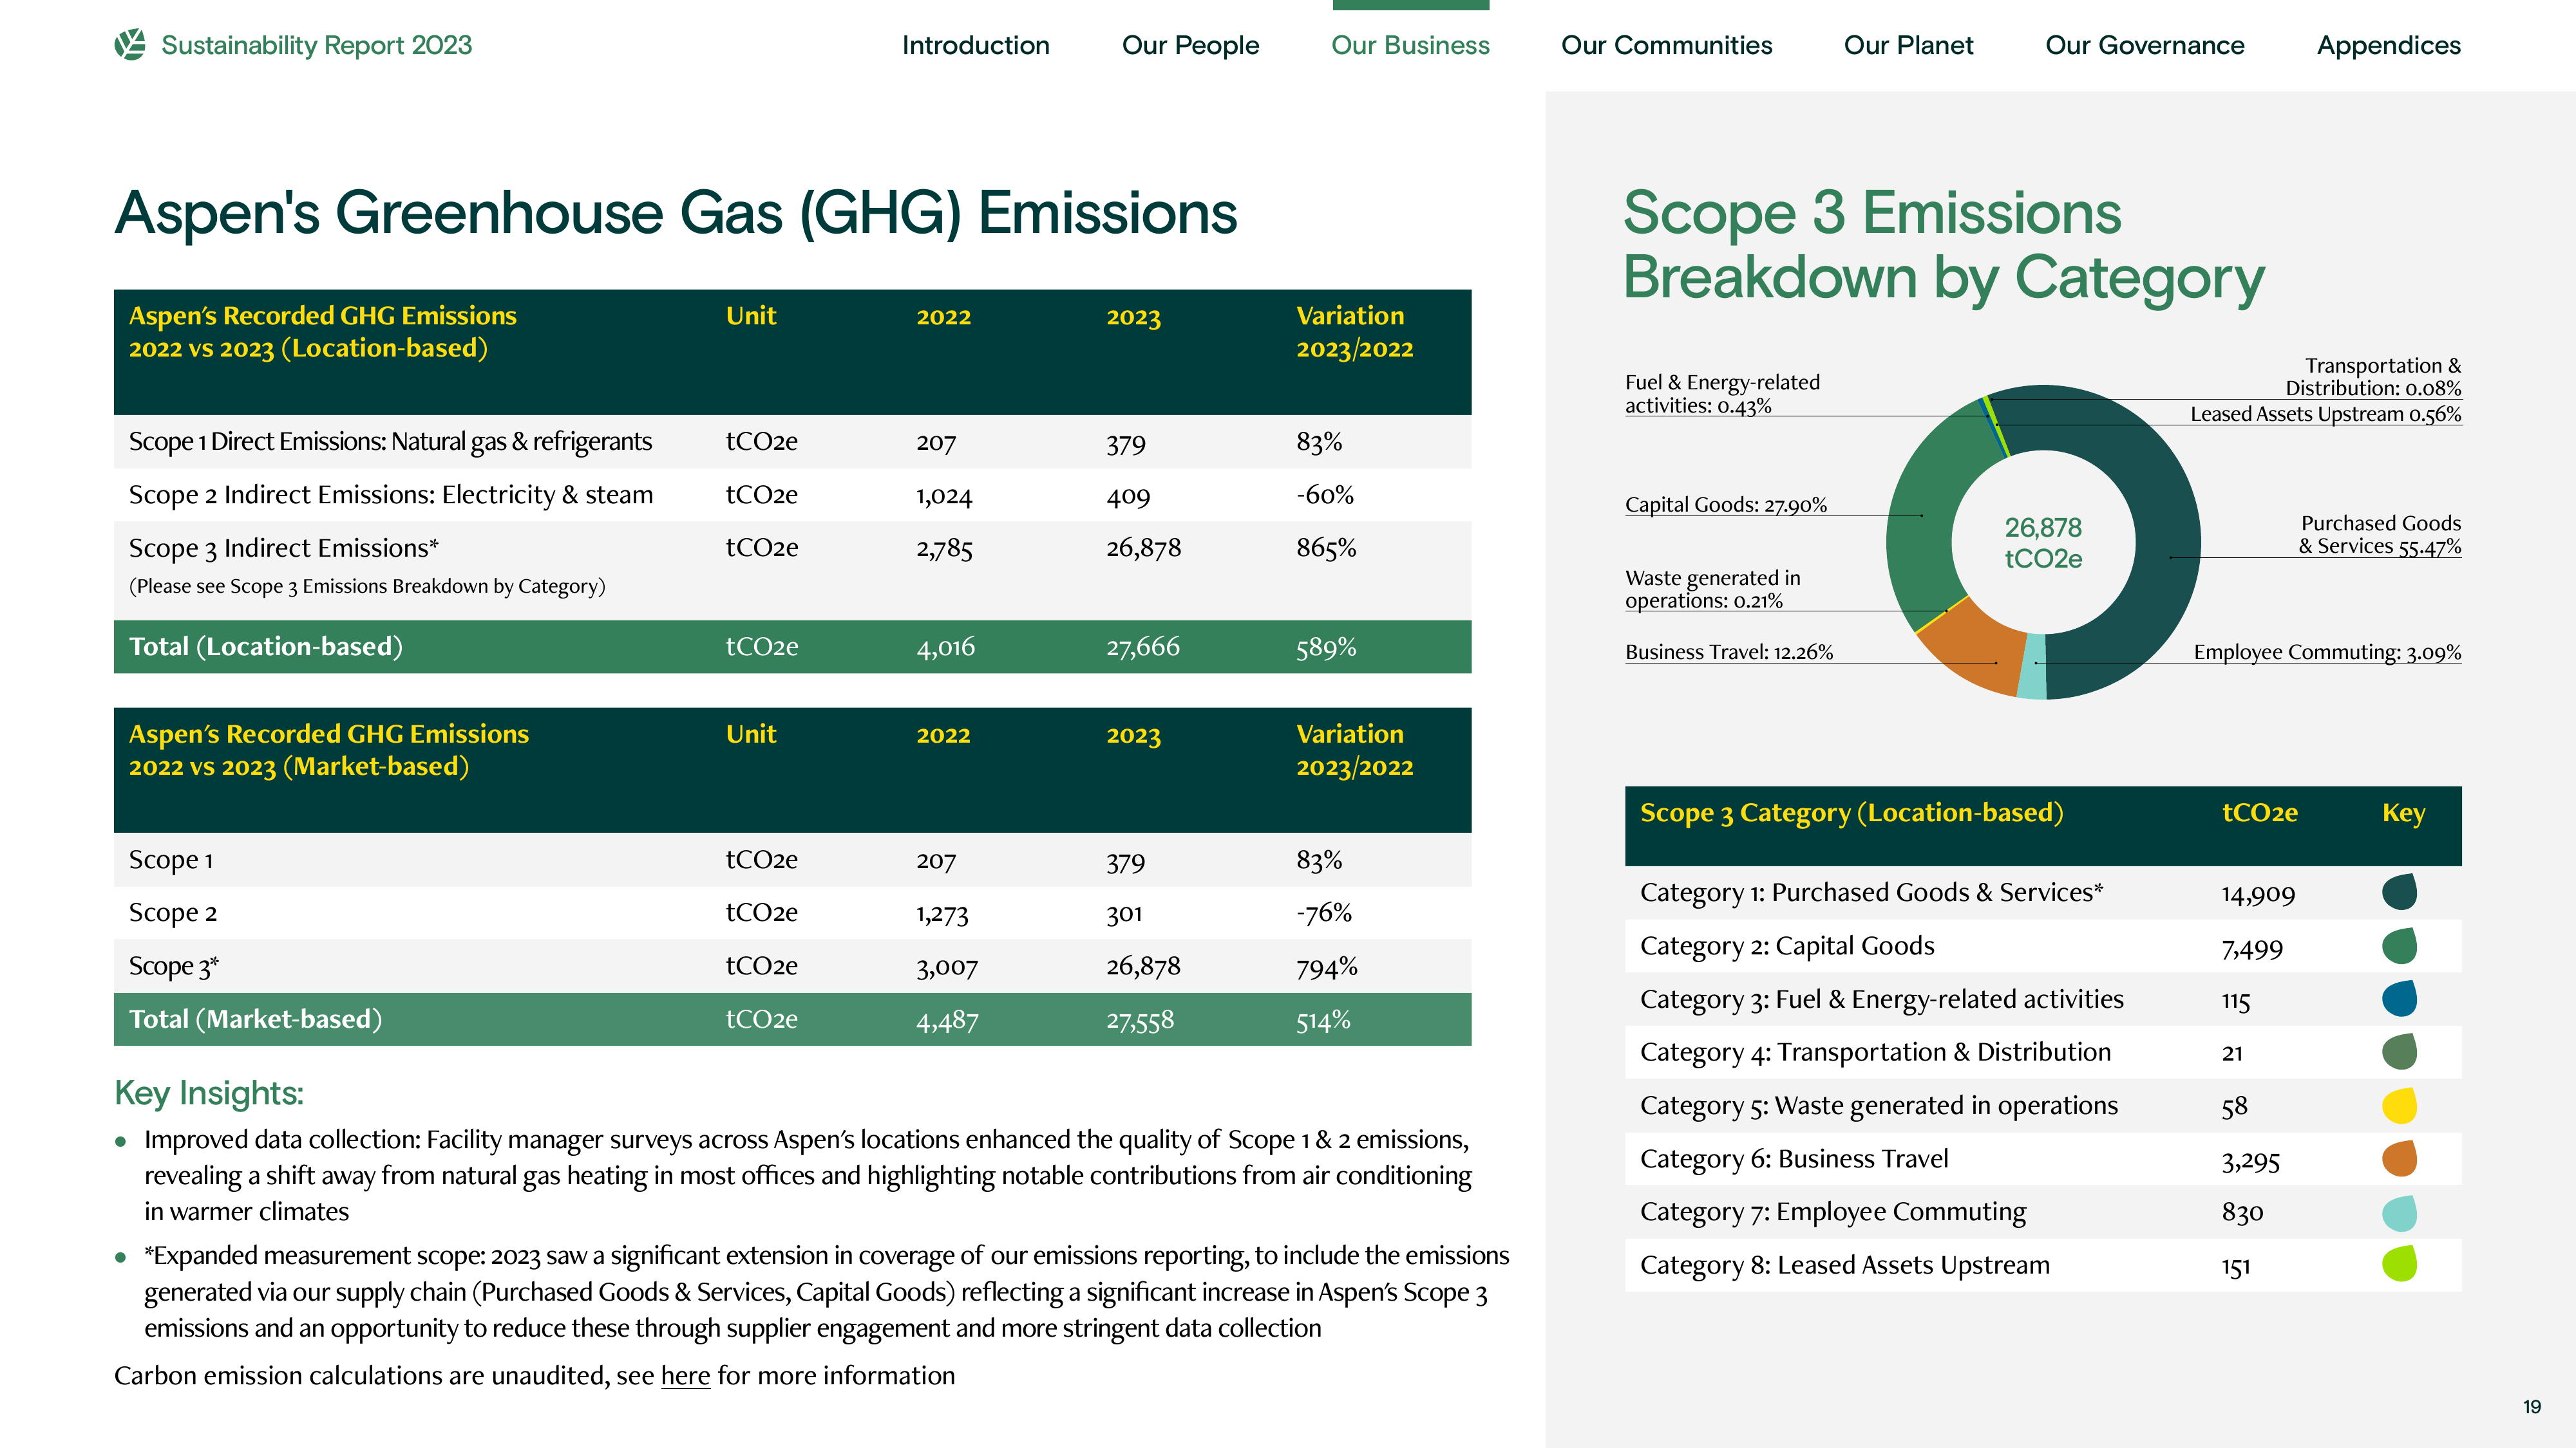The image size is (2576, 1448).
Task: Click the 'Employee Commuting: 3.09%' chart label
Action: [2327, 651]
